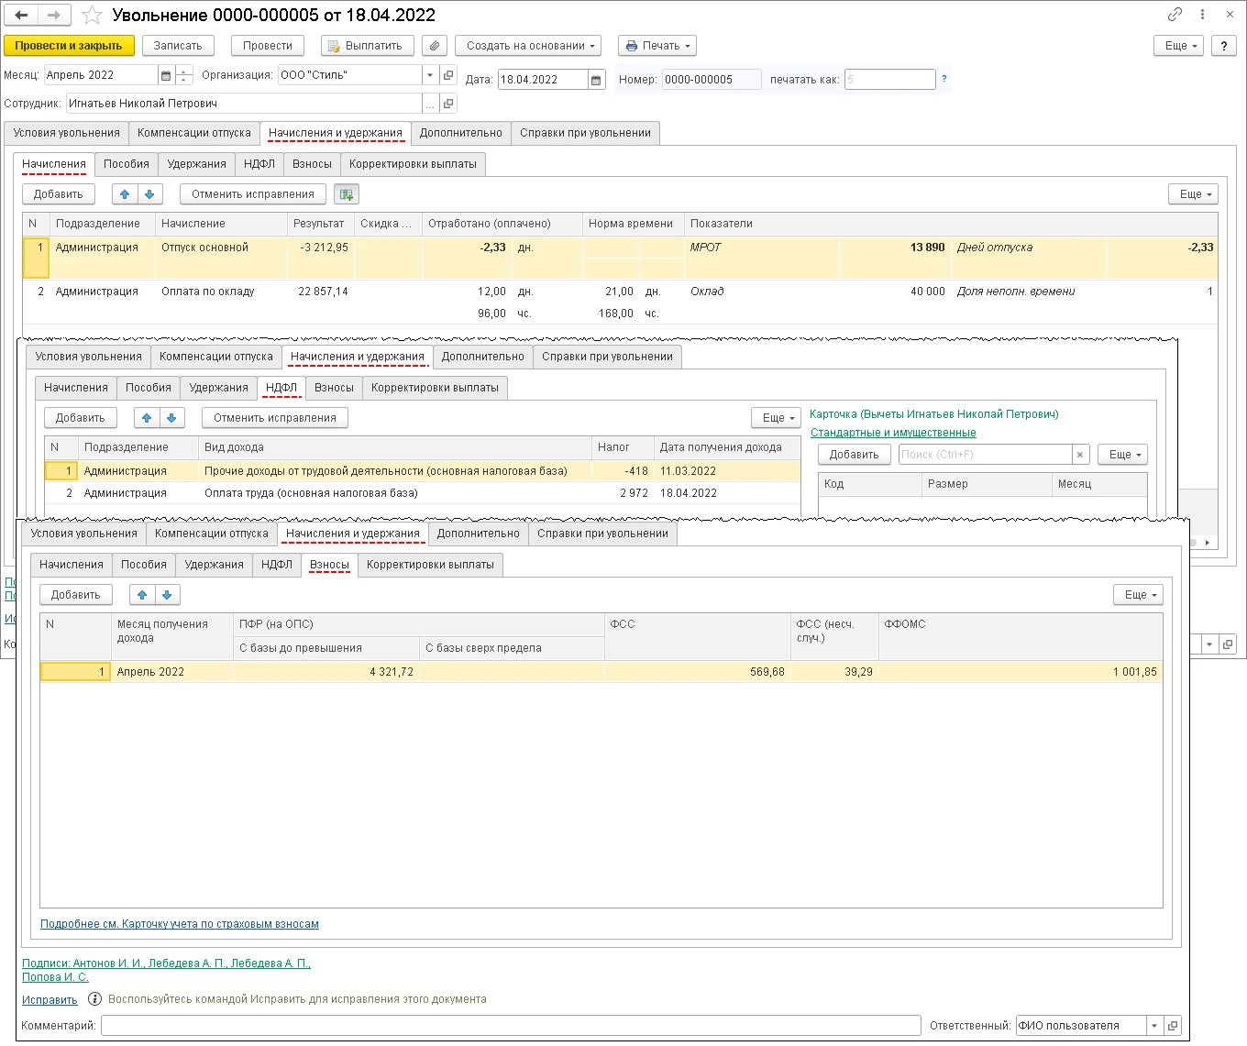
Task: Move the row up in the Взносы panel
Action: [x=142, y=595]
